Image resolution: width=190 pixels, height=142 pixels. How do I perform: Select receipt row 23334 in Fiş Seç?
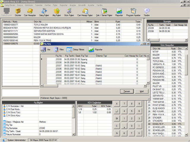click(x=96, y=75)
